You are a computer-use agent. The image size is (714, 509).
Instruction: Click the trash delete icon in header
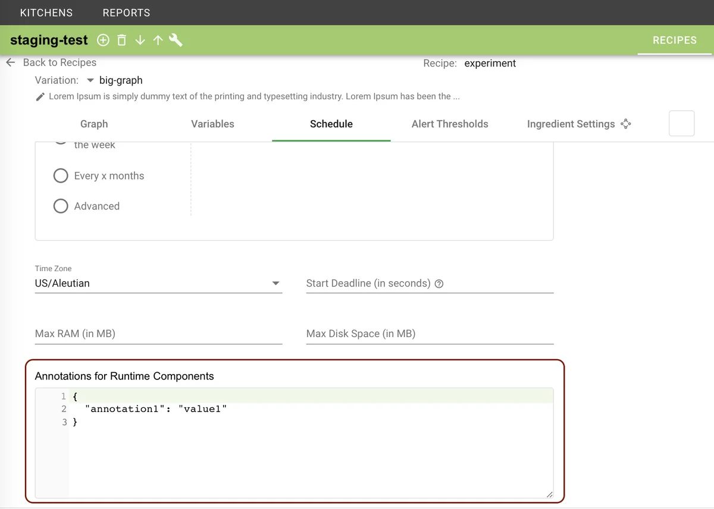pos(121,40)
